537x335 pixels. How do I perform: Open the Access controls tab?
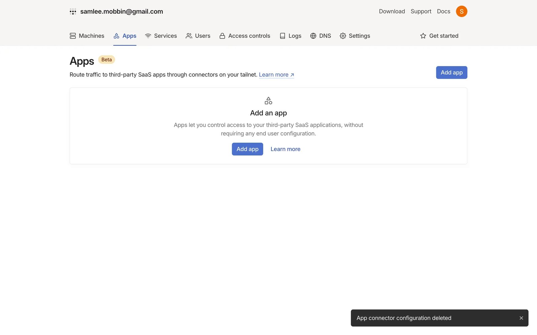click(x=249, y=36)
